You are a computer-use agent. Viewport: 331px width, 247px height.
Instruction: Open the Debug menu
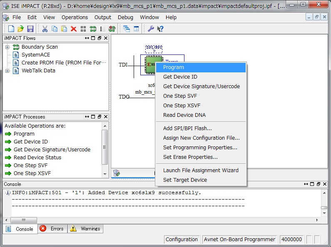(125, 17)
